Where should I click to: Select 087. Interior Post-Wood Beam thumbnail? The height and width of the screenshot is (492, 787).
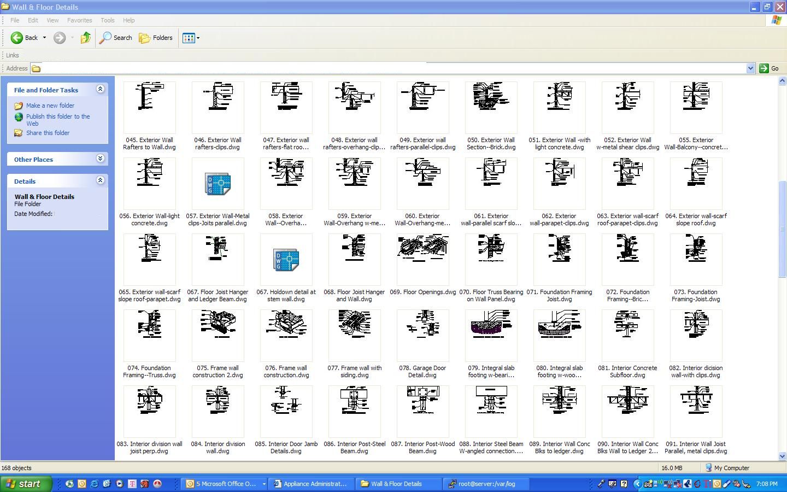pos(422,412)
